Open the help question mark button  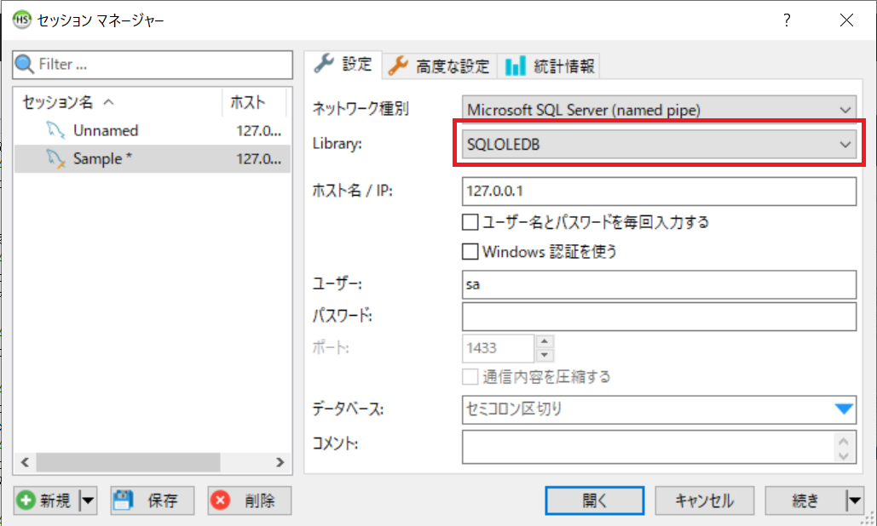coord(787,20)
